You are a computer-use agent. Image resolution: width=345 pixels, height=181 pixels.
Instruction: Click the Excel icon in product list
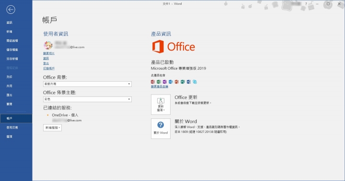pyautogui.click(x=159, y=82)
